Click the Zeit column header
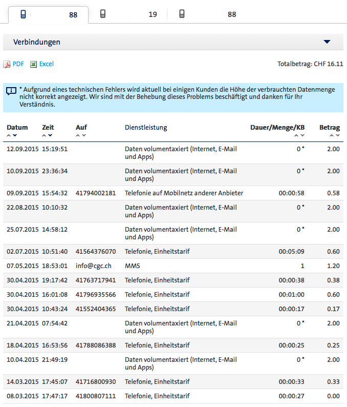 (48, 128)
